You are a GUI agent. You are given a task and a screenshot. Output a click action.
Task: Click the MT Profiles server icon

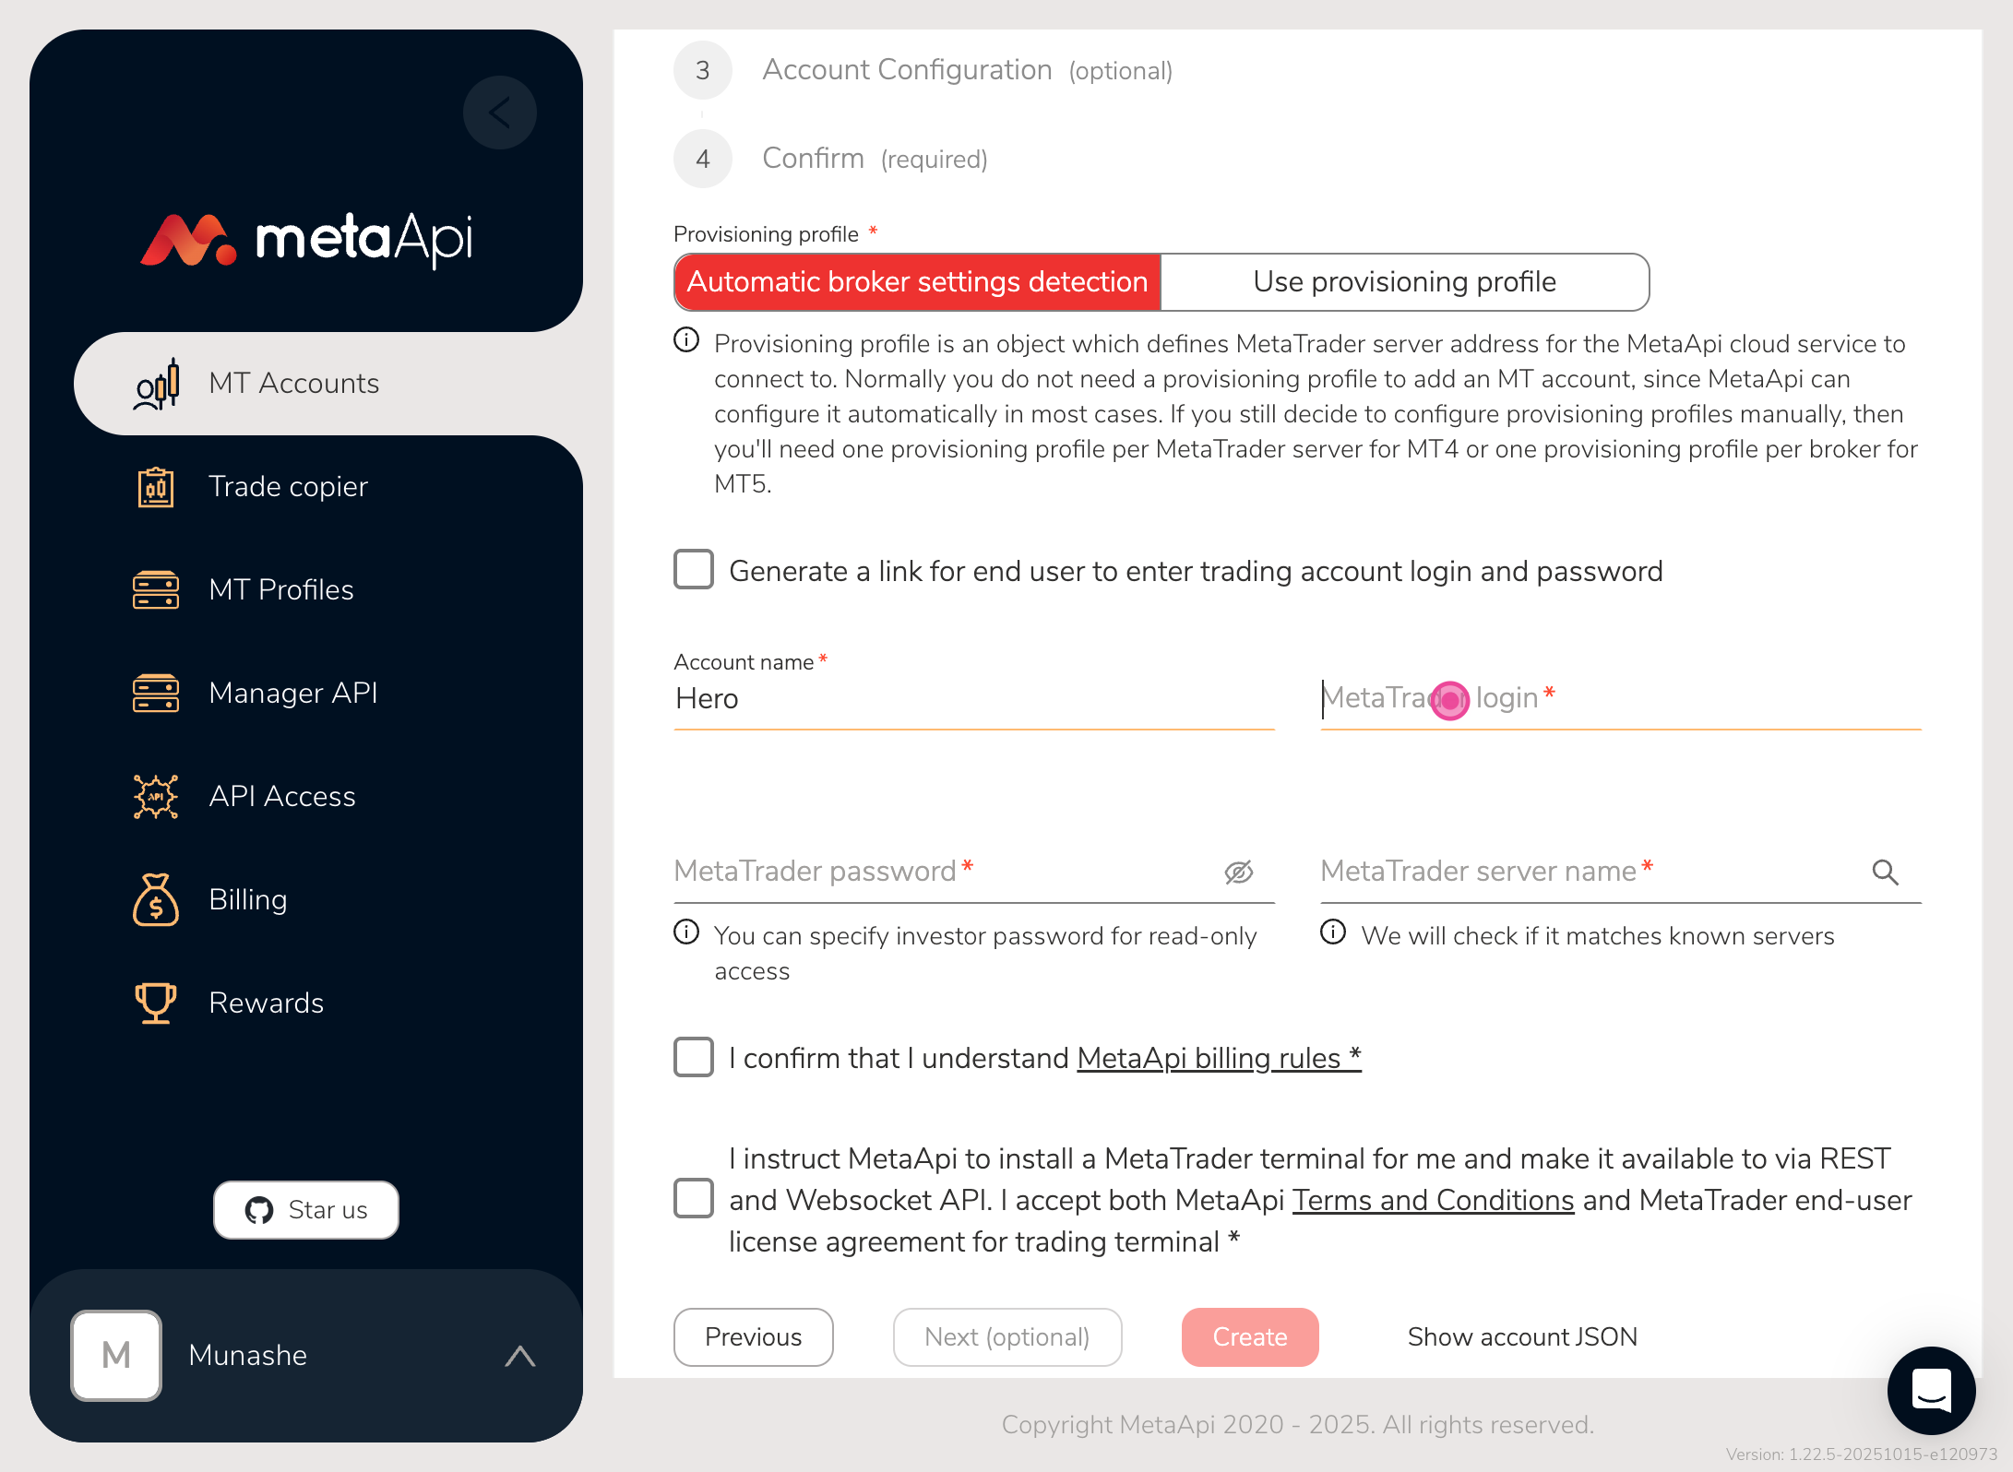coord(156,590)
